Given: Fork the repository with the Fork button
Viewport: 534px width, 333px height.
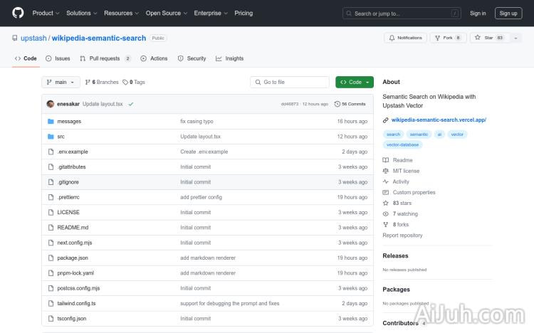Looking at the screenshot, I should 448,38.
